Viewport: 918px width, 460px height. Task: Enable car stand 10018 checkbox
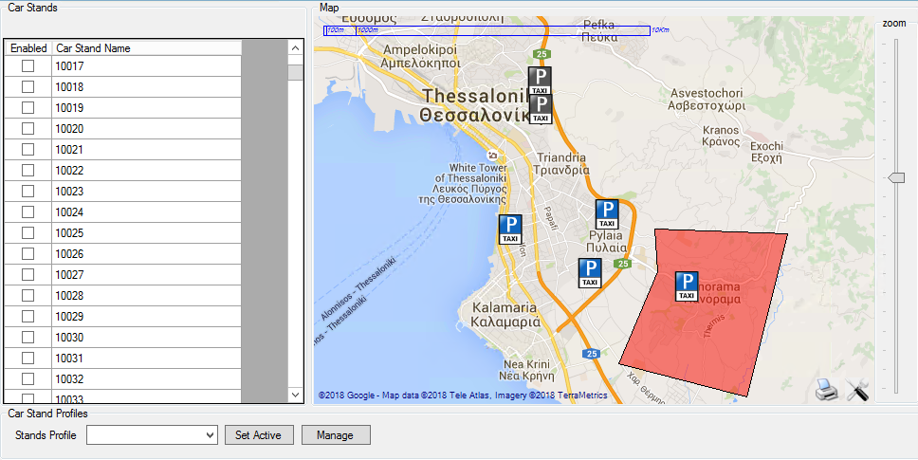click(28, 87)
